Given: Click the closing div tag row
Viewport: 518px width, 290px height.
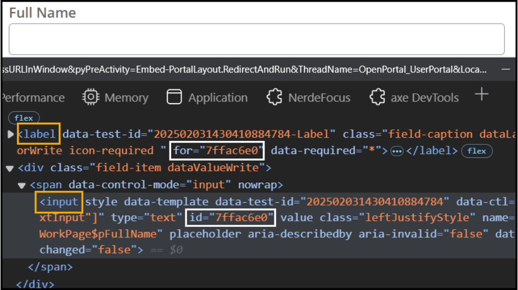Looking at the screenshot, I should pyautogui.click(x=35, y=285).
